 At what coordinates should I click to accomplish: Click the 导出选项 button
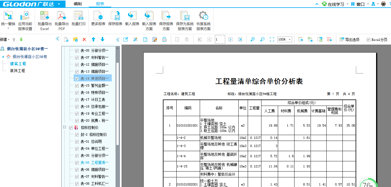pyautogui.click(x=349, y=39)
